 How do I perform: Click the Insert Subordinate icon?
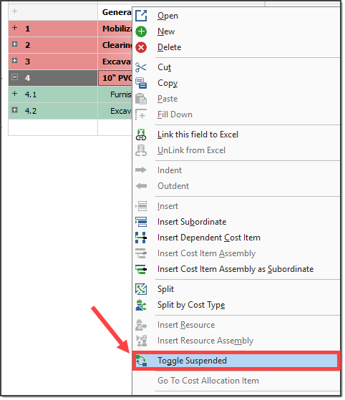[141, 222]
